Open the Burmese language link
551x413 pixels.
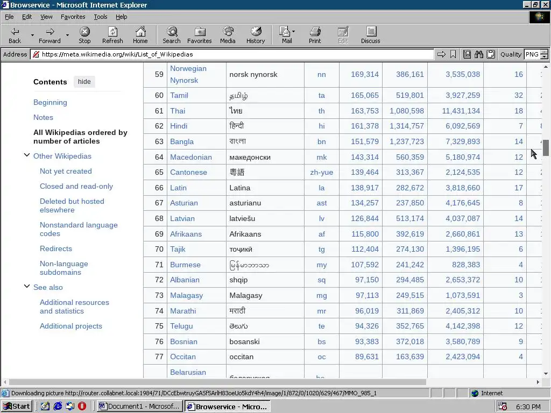click(185, 265)
